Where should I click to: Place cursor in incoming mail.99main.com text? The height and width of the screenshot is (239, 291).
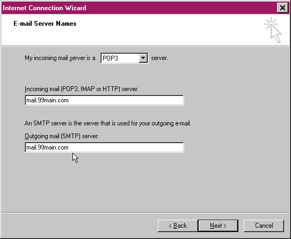click(x=47, y=100)
